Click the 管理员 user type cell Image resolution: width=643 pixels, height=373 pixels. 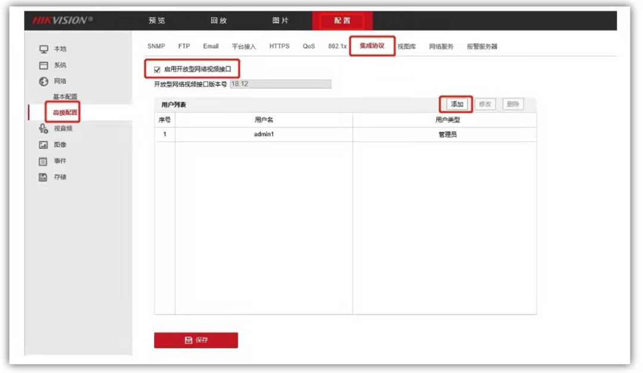point(445,134)
